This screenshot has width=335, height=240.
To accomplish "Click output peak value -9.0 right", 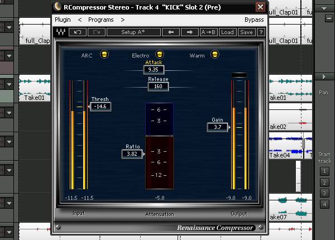I will [x=247, y=198].
